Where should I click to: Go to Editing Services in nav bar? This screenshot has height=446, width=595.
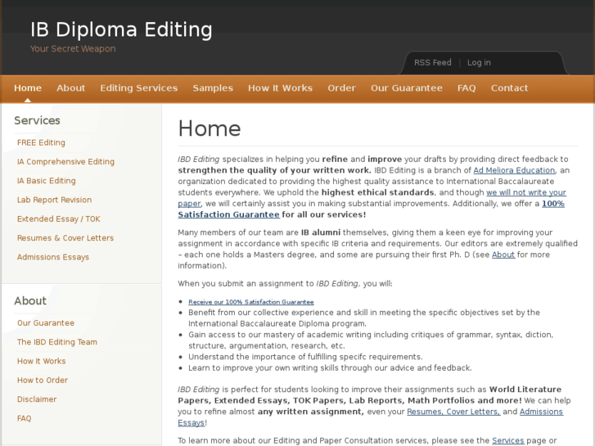click(139, 88)
